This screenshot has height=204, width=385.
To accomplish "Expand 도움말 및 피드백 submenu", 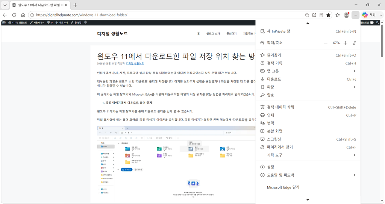I will pos(308,175).
